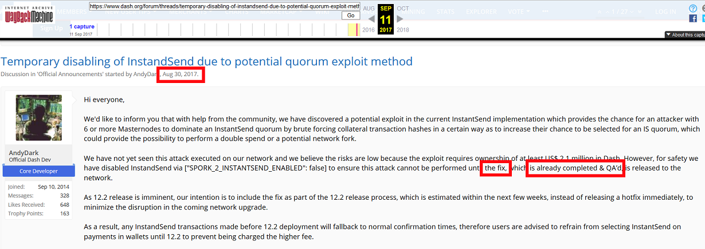
Task: Click 'is already completed & QA'd' phrase
Action: click(576, 168)
